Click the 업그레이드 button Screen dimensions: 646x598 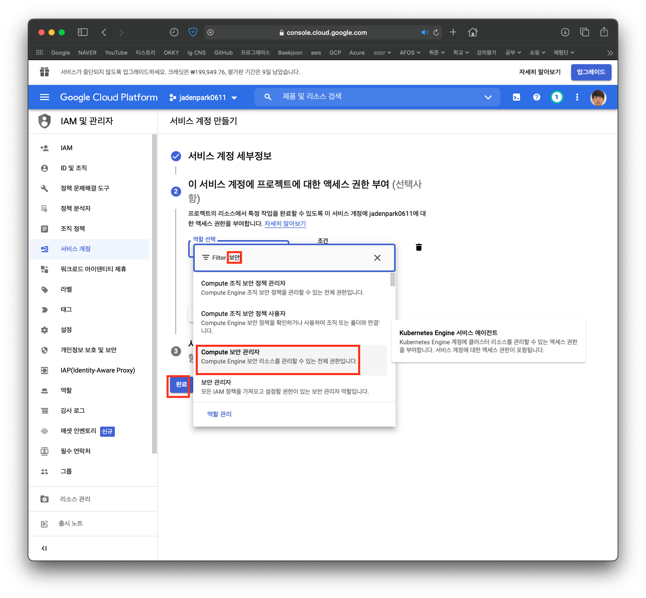591,72
